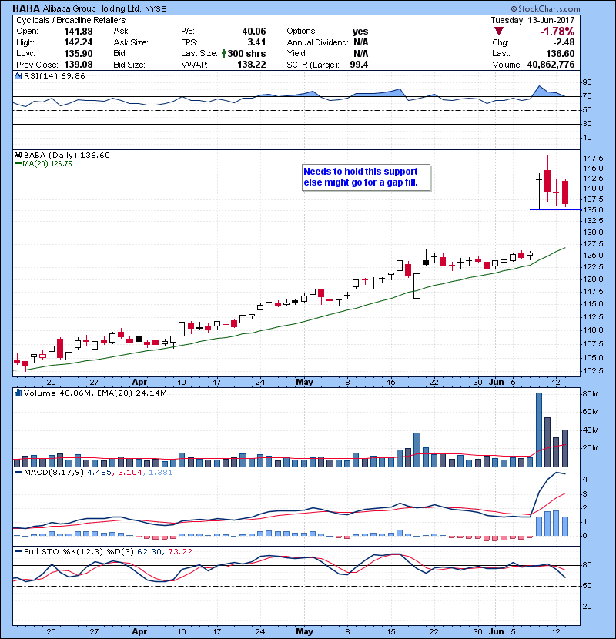The height and width of the screenshot is (639, 616).
Task: Click the blue horizontal support line at 135
Action: click(555, 209)
